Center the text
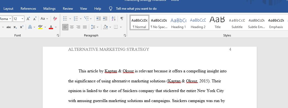The height and width of the screenshot is (108, 288). pyautogui.click(x=72, y=27)
